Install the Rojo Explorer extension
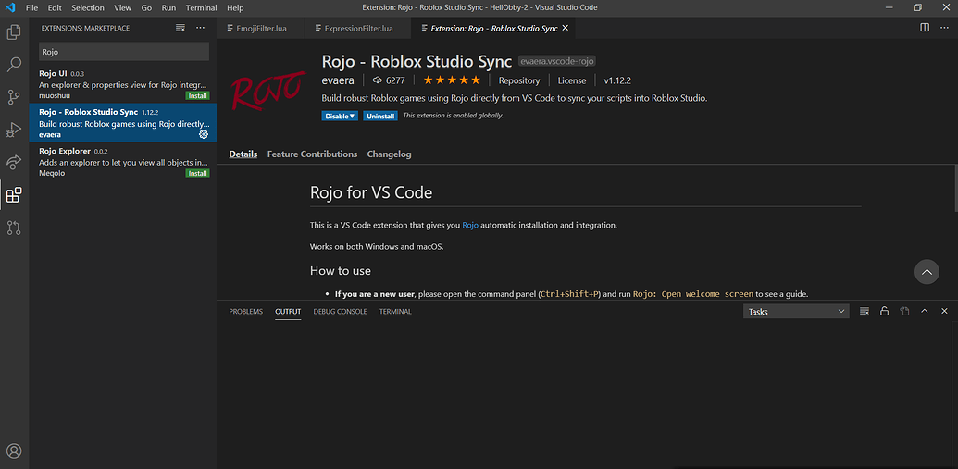Image resolution: width=958 pixels, height=469 pixels. coord(197,173)
